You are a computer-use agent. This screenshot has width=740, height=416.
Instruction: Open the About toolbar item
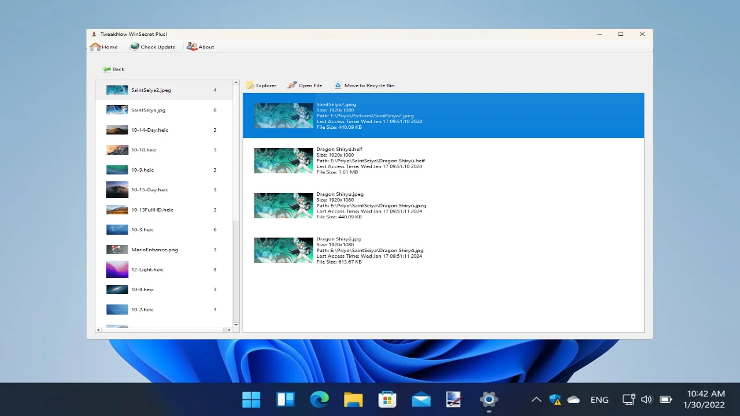coord(201,47)
